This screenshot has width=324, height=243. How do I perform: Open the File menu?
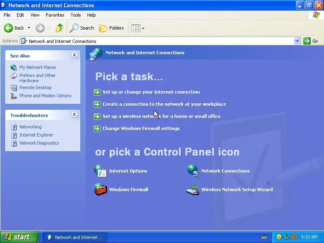[7, 15]
